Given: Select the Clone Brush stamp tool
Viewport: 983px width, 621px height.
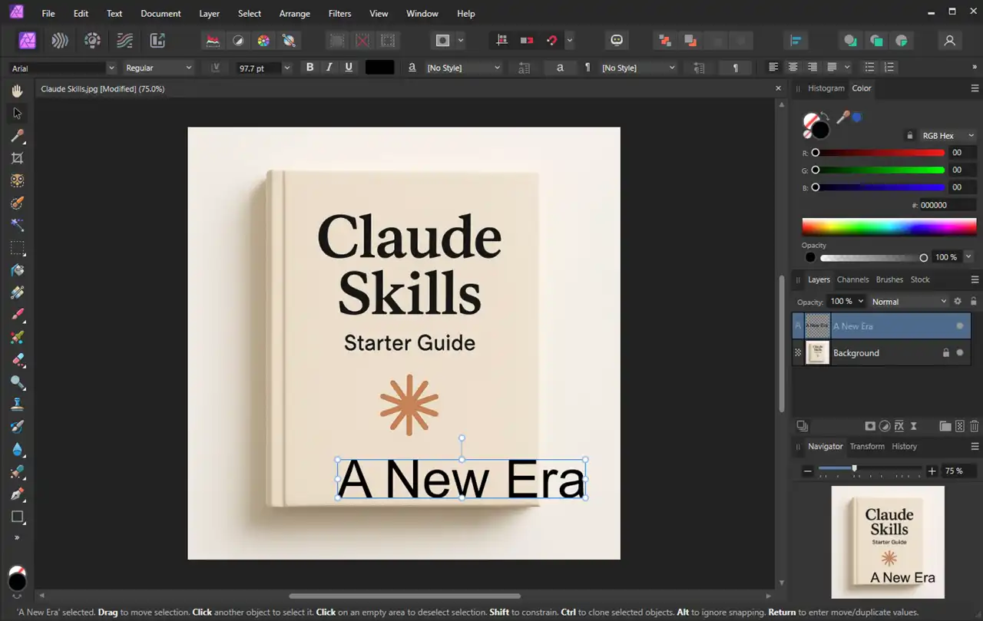Looking at the screenshot, I should (17, 405).
